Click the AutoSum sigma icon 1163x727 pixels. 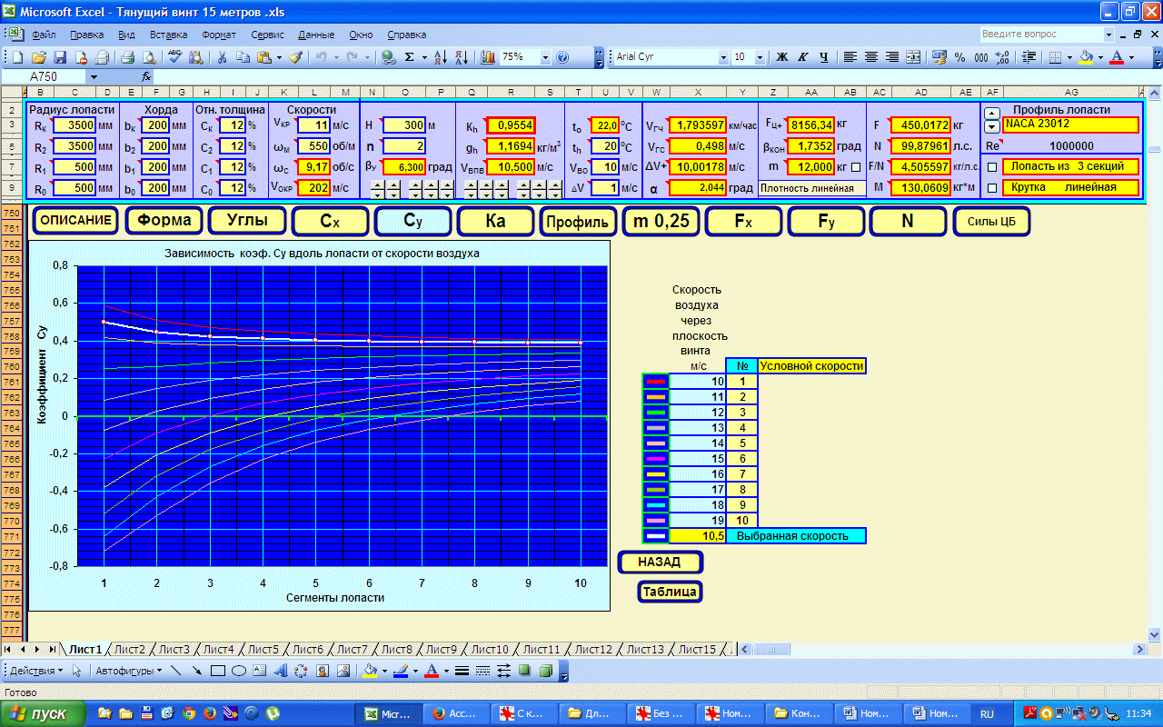click(x=410, y=56)
